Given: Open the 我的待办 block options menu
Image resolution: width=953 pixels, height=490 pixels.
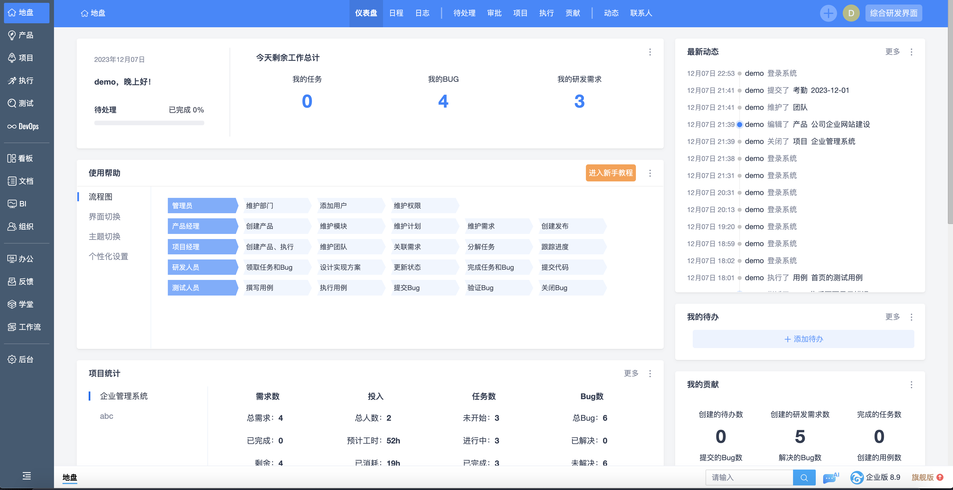Looking at the screenshot, I should click(x=911, y=317).
